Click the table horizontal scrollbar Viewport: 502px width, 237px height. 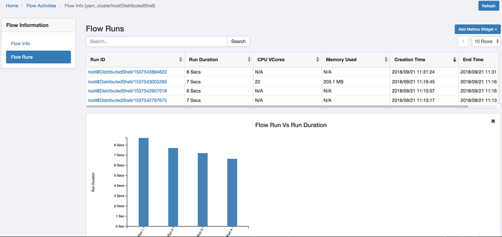277,106
